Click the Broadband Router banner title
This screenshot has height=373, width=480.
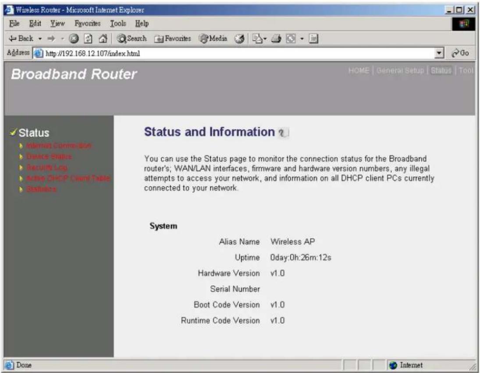pyautogui.click(x=74, y=74)
